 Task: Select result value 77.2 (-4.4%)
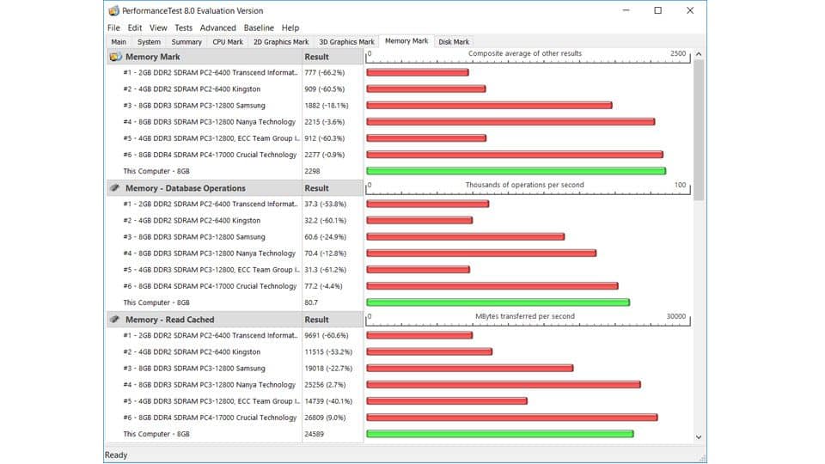pos(323,286)
